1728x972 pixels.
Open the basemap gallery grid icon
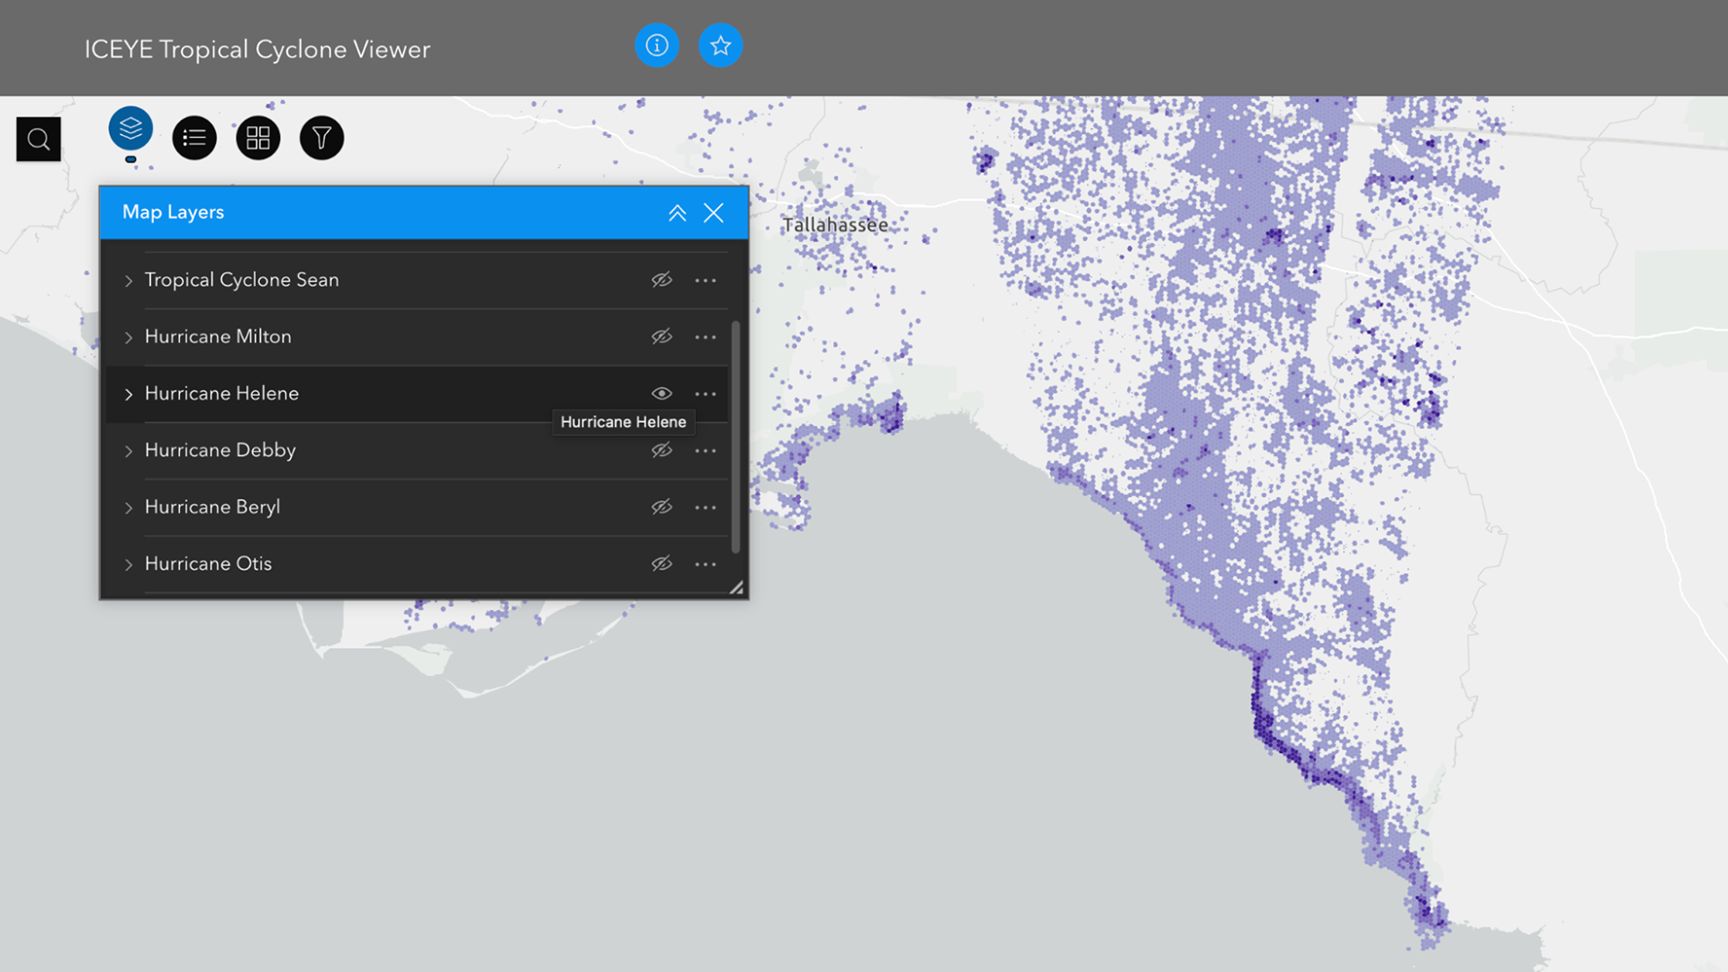click(x=258, y=138)
